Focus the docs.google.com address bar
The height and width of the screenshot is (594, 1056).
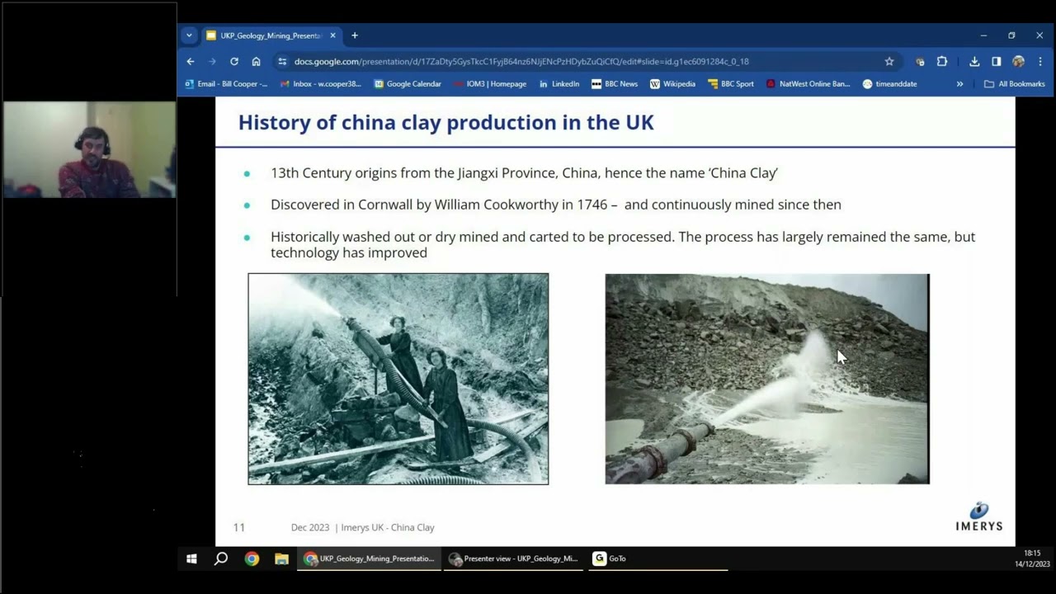click(521, 61)
